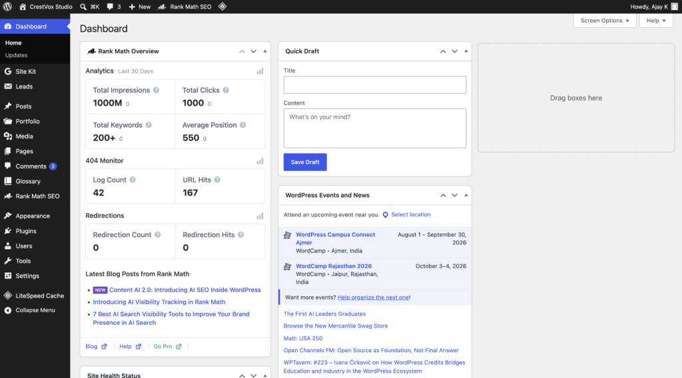This screenshot has height=378, width=682.
Task: Toggle Quick Draft panel collapse
Action: click(466, 51)
